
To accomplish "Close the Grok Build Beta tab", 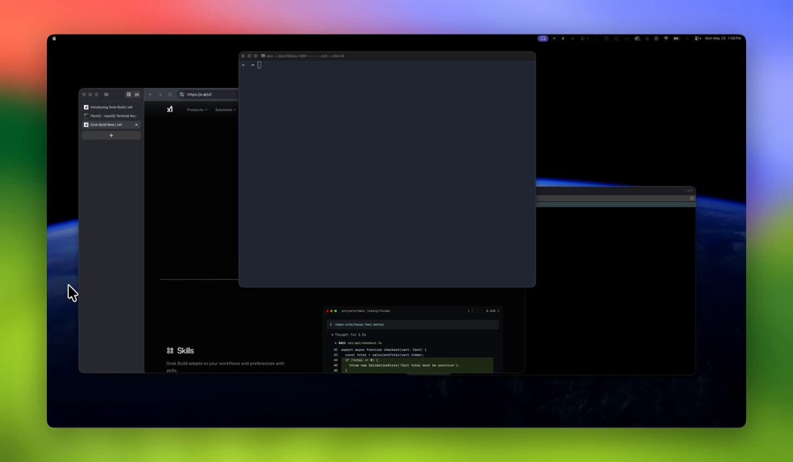I will 137,124.
